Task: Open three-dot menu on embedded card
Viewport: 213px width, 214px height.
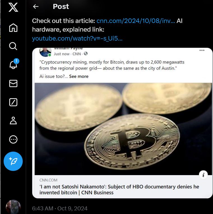Action: [202, 50]
